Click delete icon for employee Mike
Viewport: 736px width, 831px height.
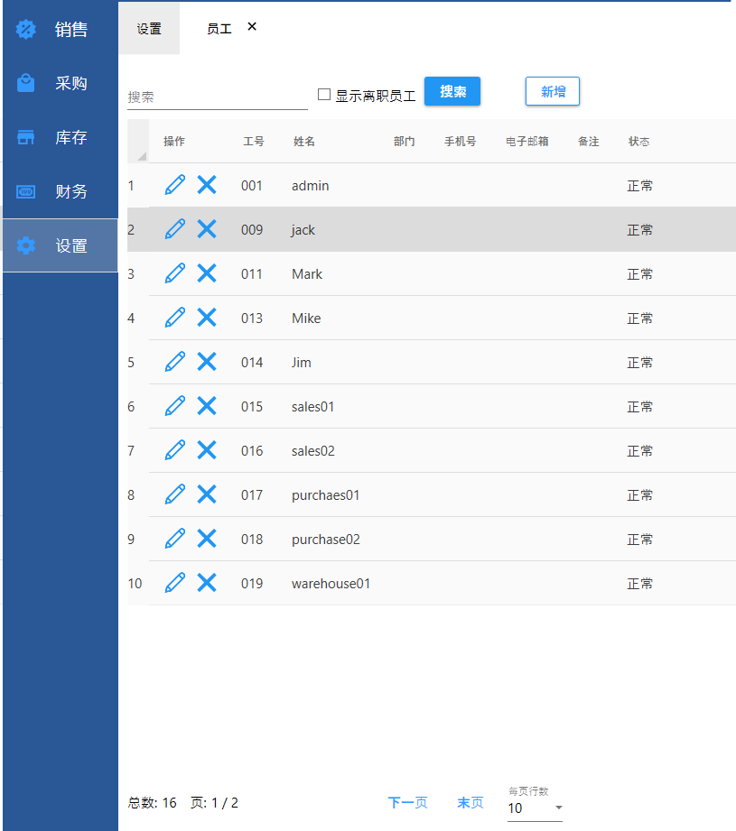click(207, 318)
